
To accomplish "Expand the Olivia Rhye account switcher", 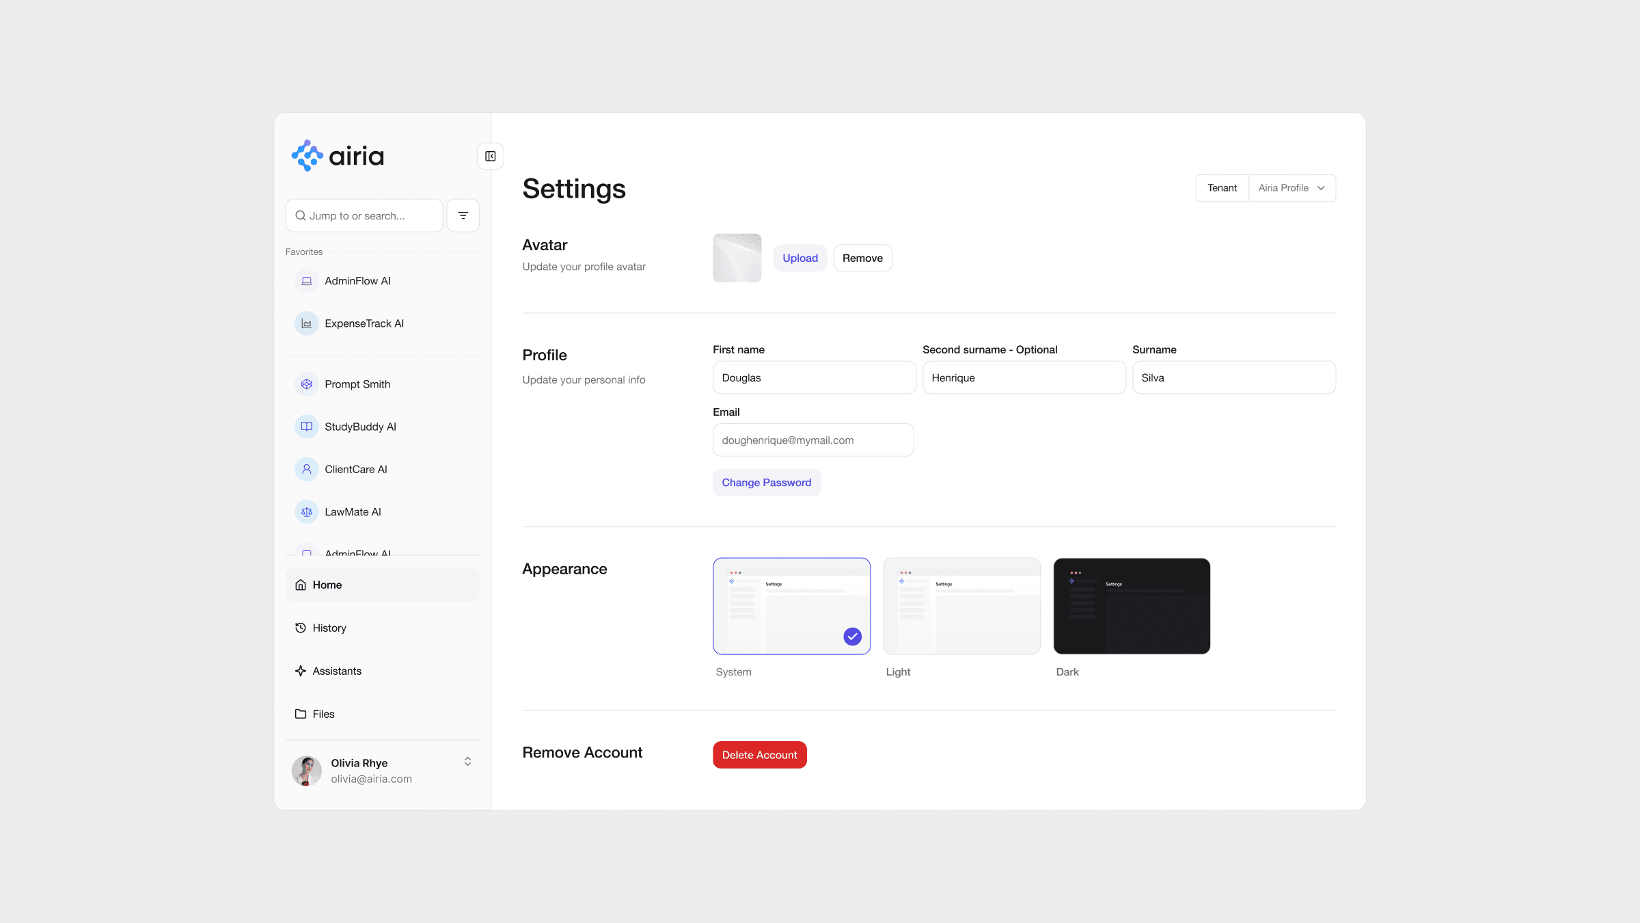I will (x=467, y=762).
